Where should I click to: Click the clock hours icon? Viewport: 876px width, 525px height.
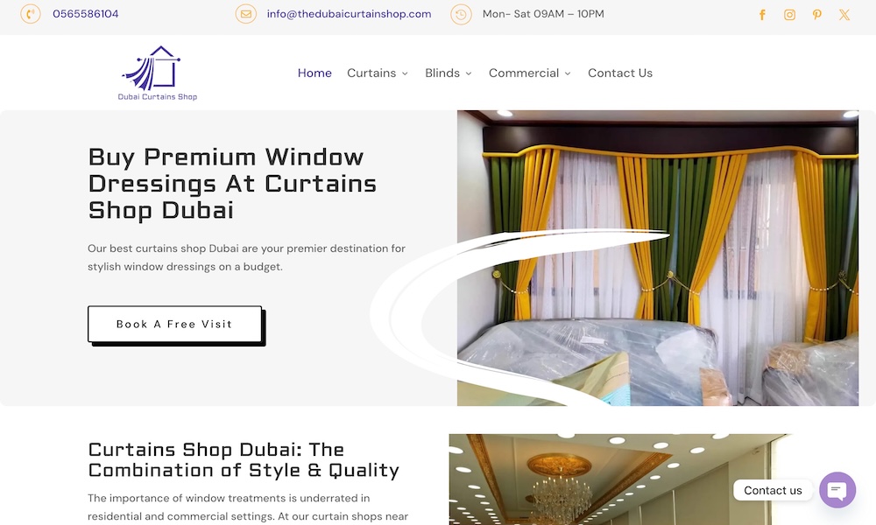pos(461,15)
